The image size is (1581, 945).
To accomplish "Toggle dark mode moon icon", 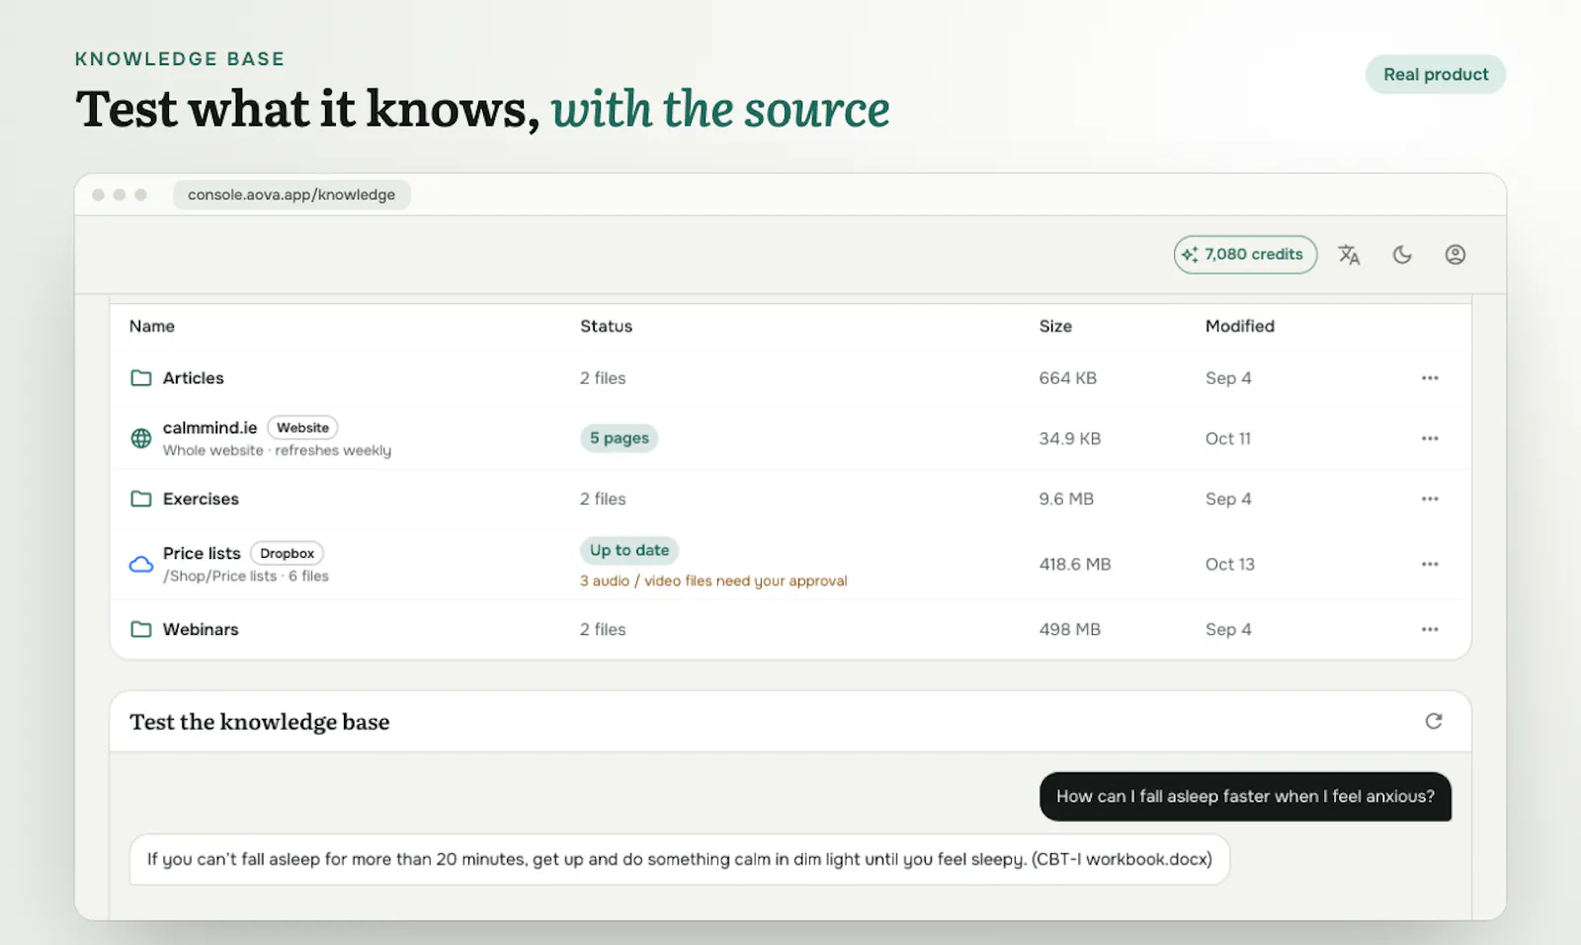I will tap(1402, 255).
